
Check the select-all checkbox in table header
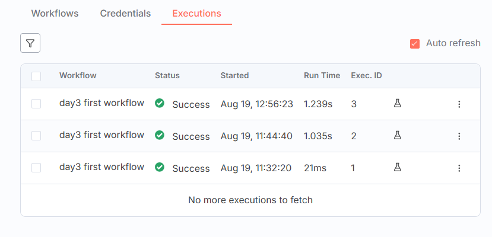pos(36,76)
